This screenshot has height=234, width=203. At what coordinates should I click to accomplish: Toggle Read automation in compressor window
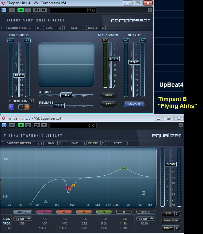coord(21,10)
